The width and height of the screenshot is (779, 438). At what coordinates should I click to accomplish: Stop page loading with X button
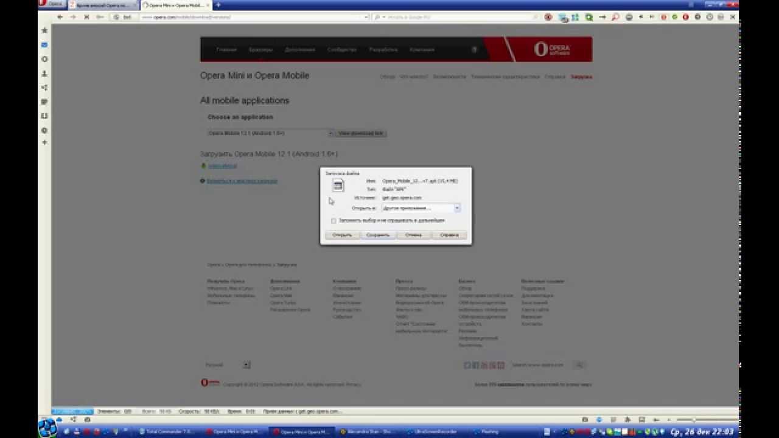86,17
